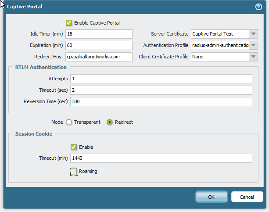Image resolution: width=269 pixels, height=212 pixels.
Task: Expand the Server Certificate dropdown arrow
Action: pyautogui.click(x=253, y=34)
